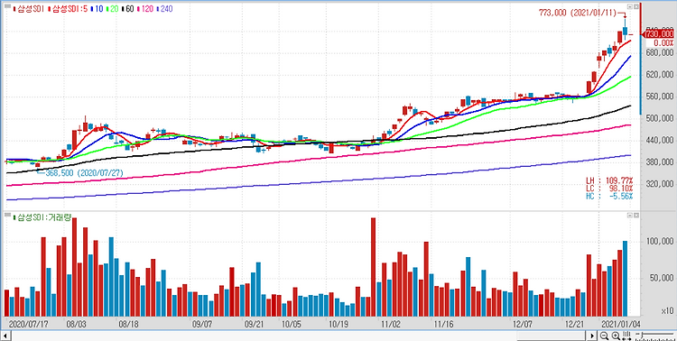
Task: Click the 09/07 date axis label
Action: [x=202, y=324]
